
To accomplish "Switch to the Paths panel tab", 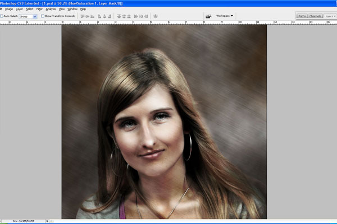I will (302, 16).
